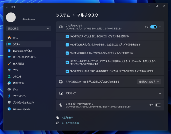
Task: Uncheck the task view Alt+Tab snapped windows checkbox
Action: [67, 62]
